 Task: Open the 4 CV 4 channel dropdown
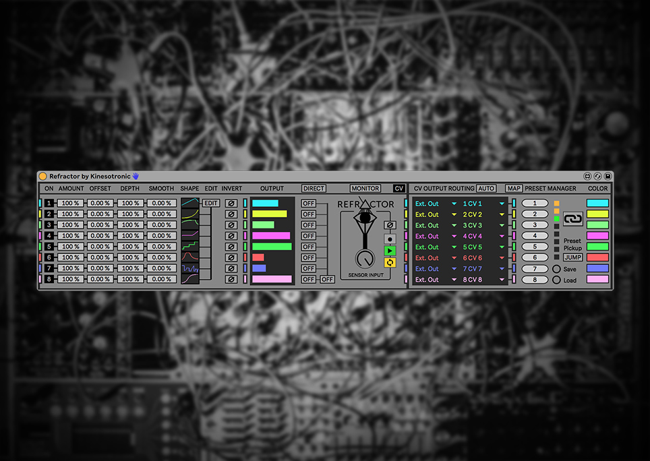483,236
